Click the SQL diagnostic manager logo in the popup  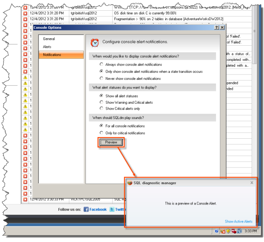click(x=130, y=183)
